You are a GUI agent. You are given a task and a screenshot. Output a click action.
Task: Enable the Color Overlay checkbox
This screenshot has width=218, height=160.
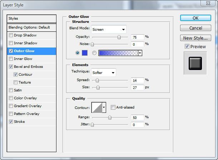(11, 98)
